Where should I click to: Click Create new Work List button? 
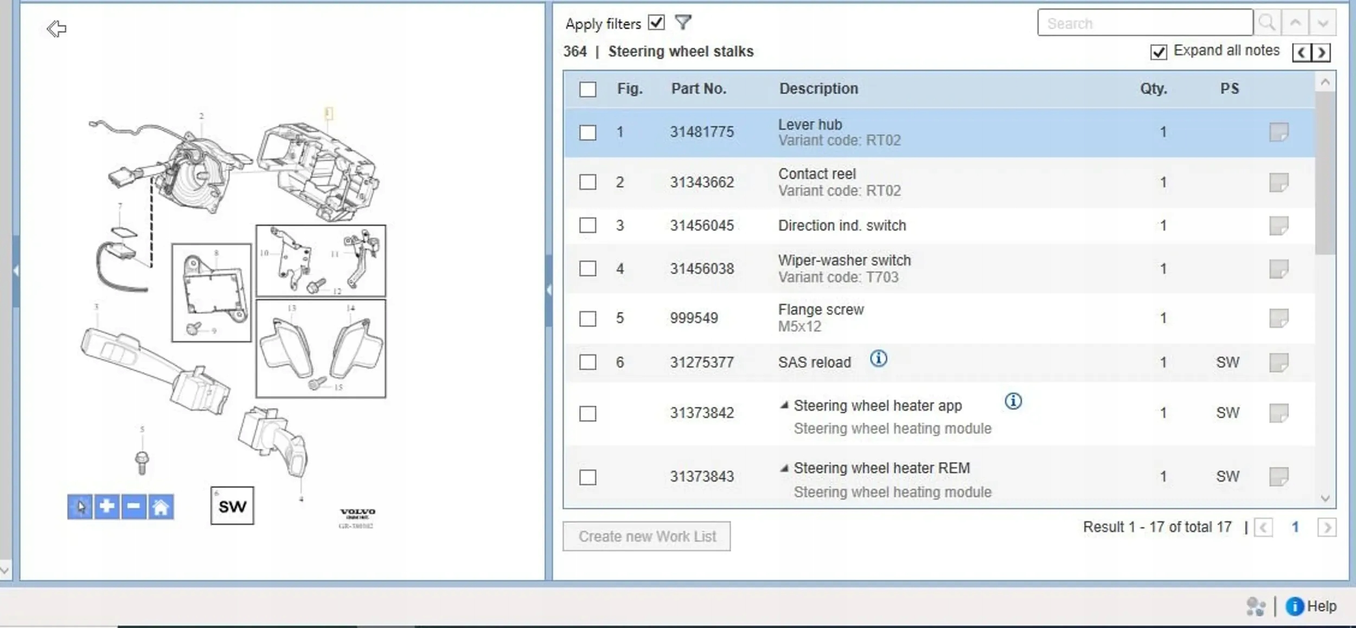[647, 536]
